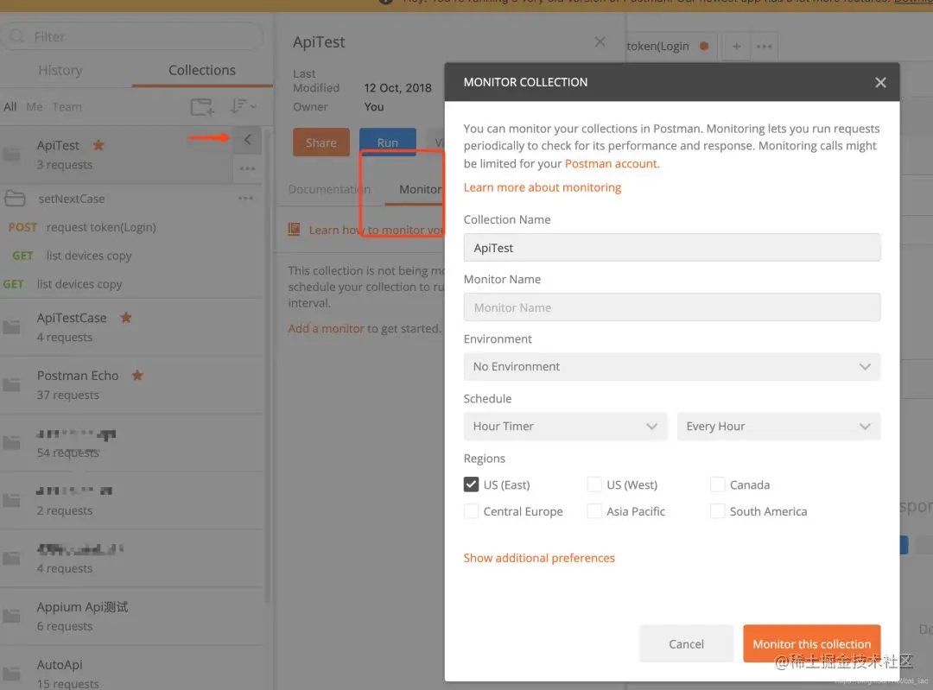Click the Add a monitor link
The height and width of the screenshot is (690, 933).
coord(326,328)
